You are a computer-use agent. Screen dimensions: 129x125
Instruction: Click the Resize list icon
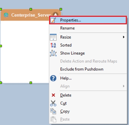click(x=53, y=37)
